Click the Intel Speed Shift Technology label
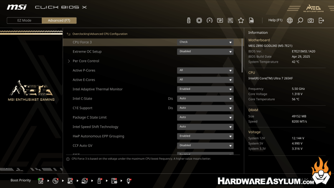The width and height of the screenshot is (334, 188). [96, 127]
